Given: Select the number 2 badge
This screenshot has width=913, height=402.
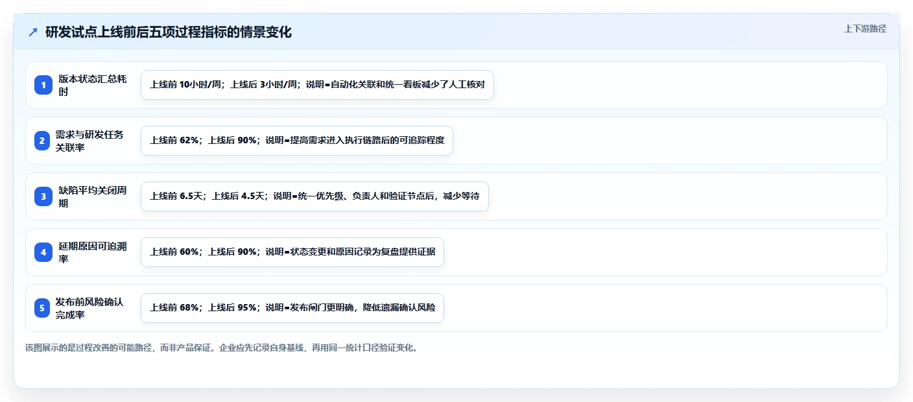Looking at the screenshot, I should (42, 141).
